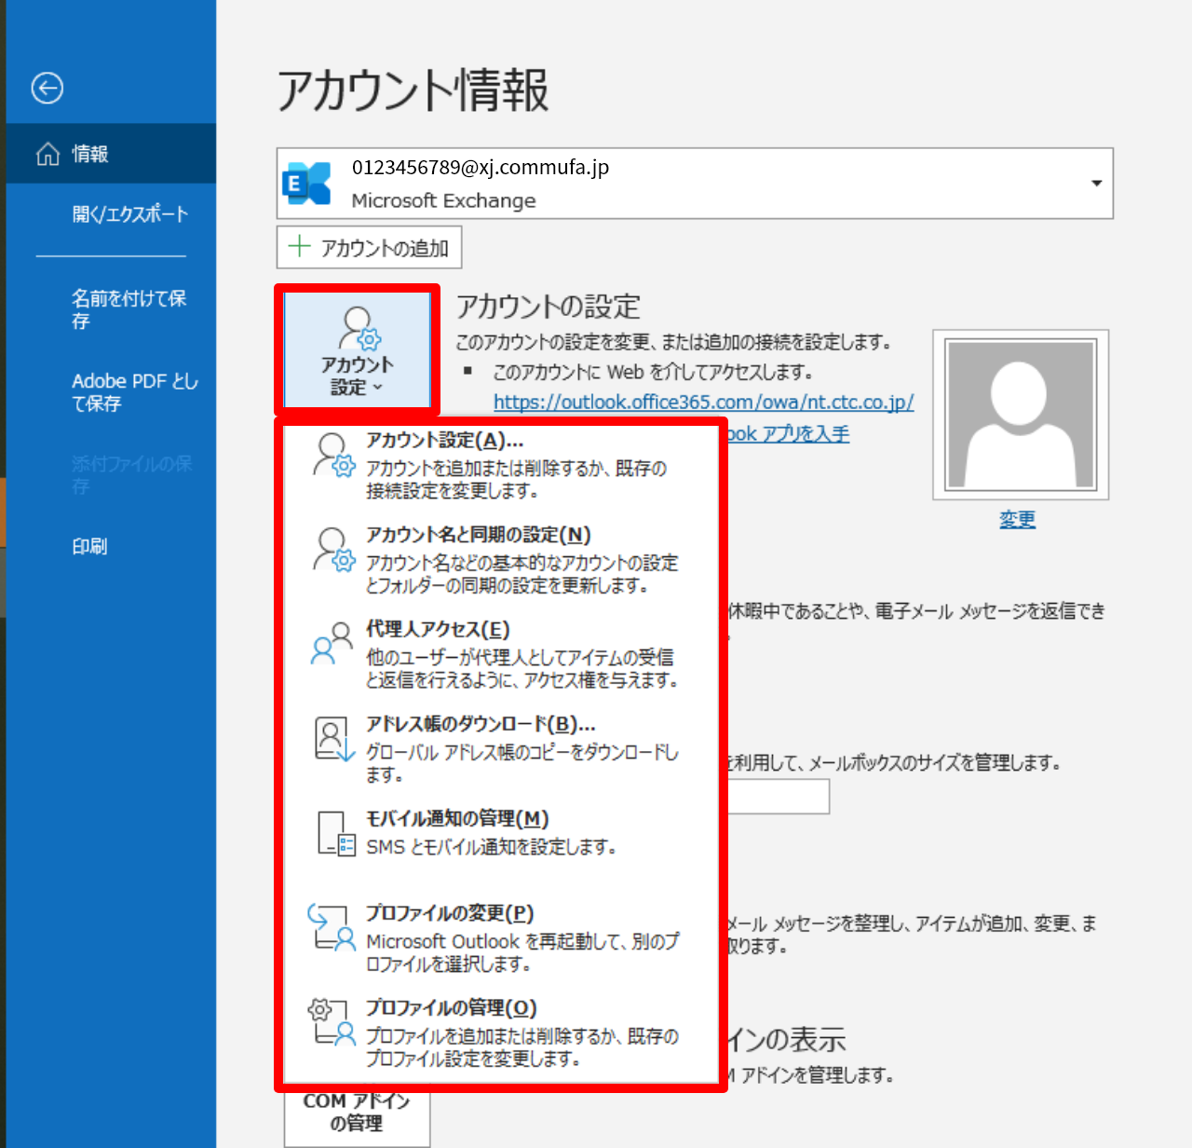Viewport: 1192px width, 1148px height.
Task: Click the plus icon on アカウントの追加
Action: click(x=299, y=246)
